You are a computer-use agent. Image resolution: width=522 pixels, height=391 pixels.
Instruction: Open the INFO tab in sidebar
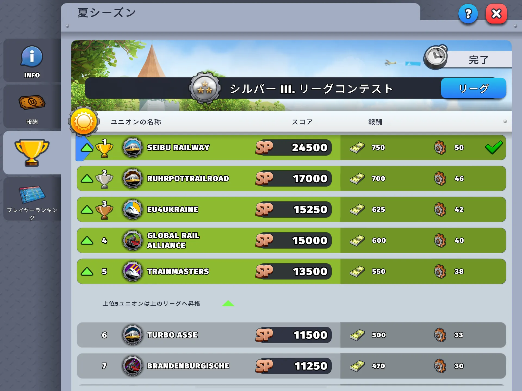click(x=32, y=60)
